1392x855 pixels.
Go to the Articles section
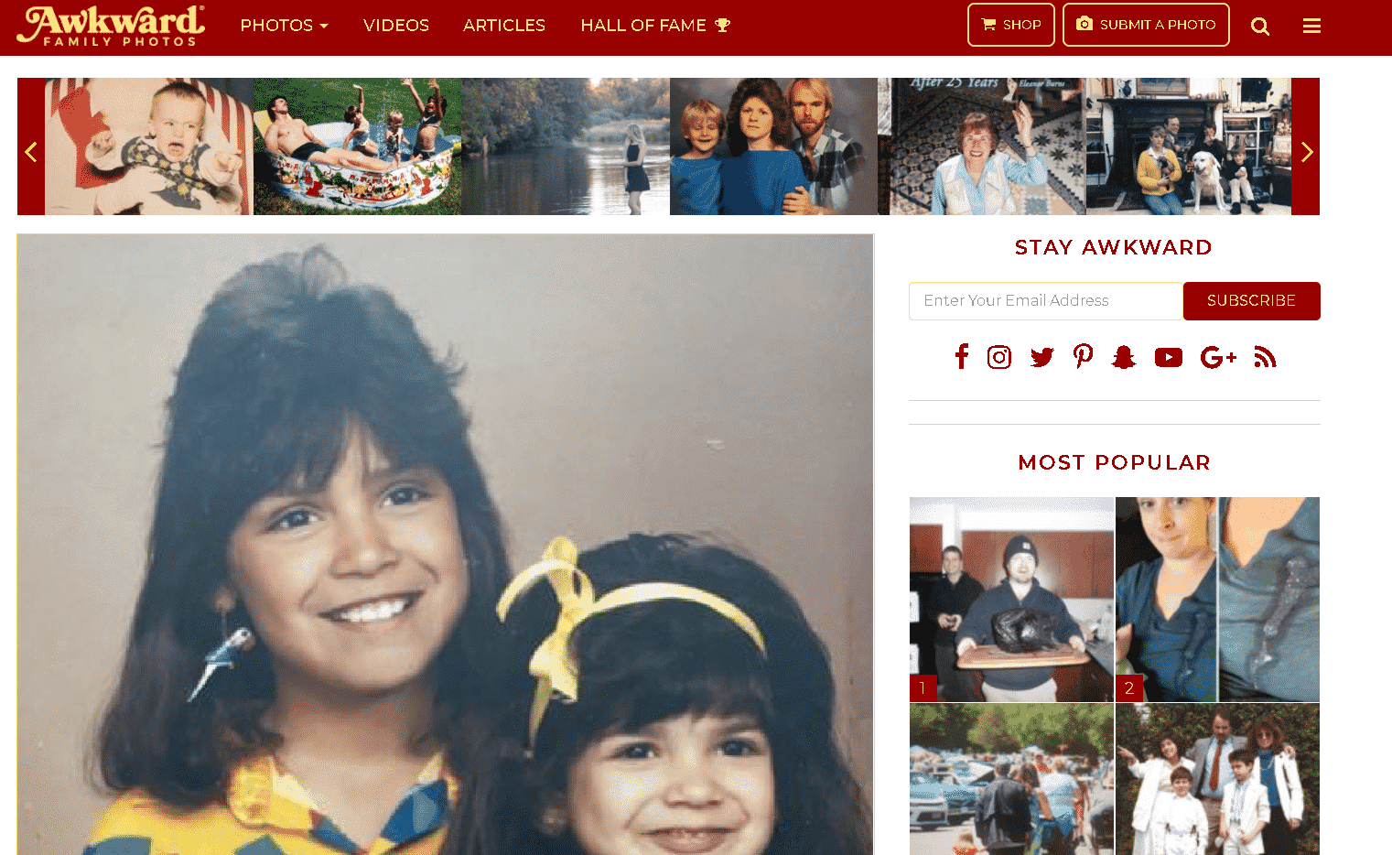[504, 26]
